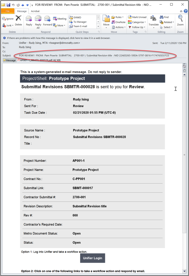
Task: Go to previous item with up arrow
Action: coord(23,5)
